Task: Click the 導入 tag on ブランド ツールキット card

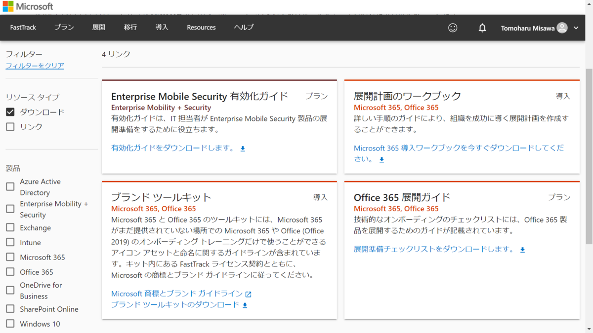Action: [320, 197]
